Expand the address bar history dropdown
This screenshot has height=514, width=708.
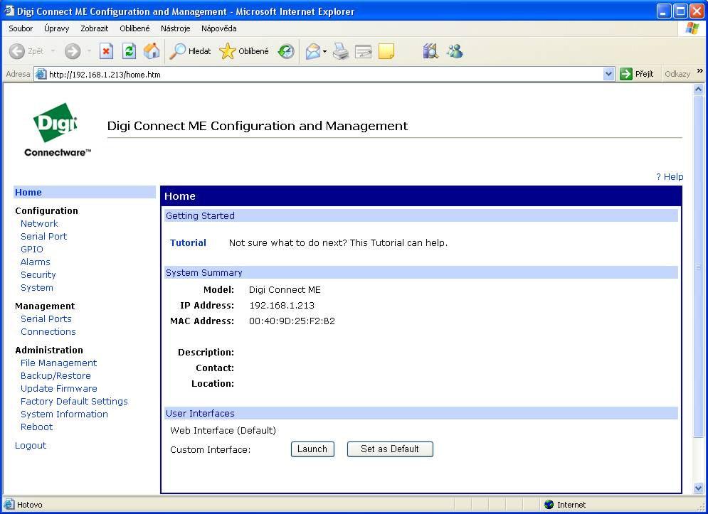[x=608, y=74]
